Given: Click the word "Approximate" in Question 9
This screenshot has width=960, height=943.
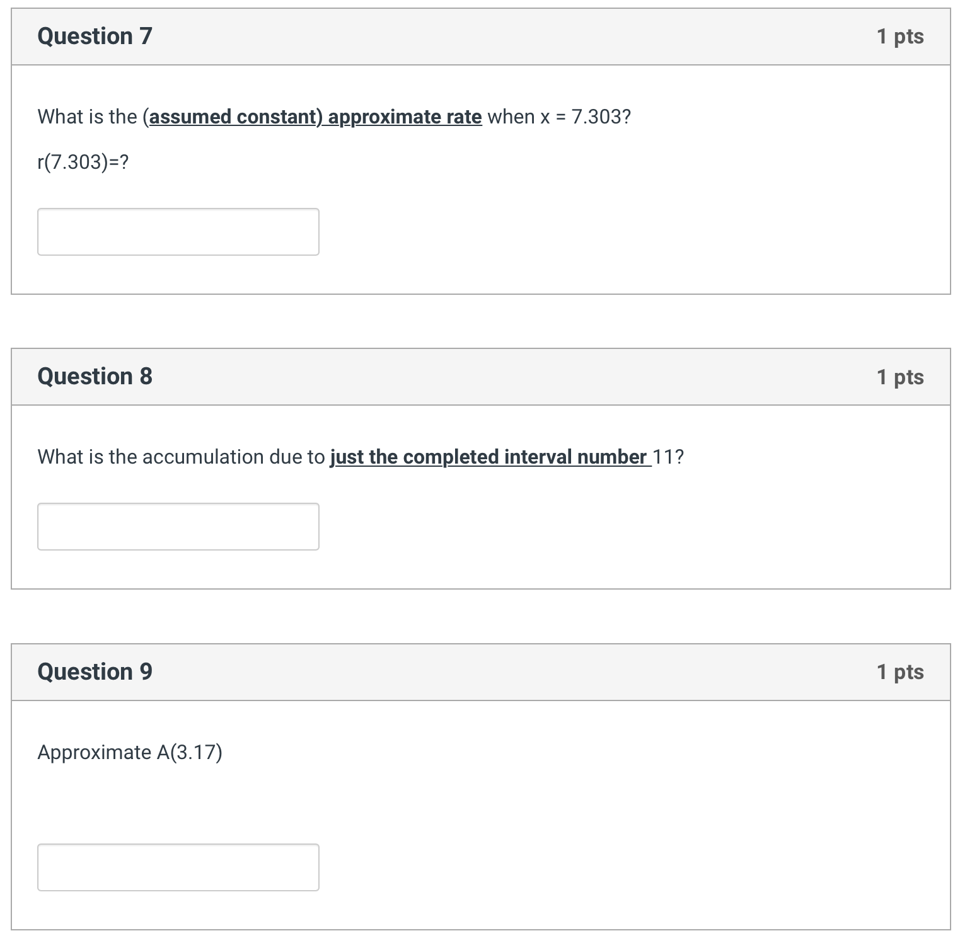Looking at the screenshot, I should pos(95,753).
